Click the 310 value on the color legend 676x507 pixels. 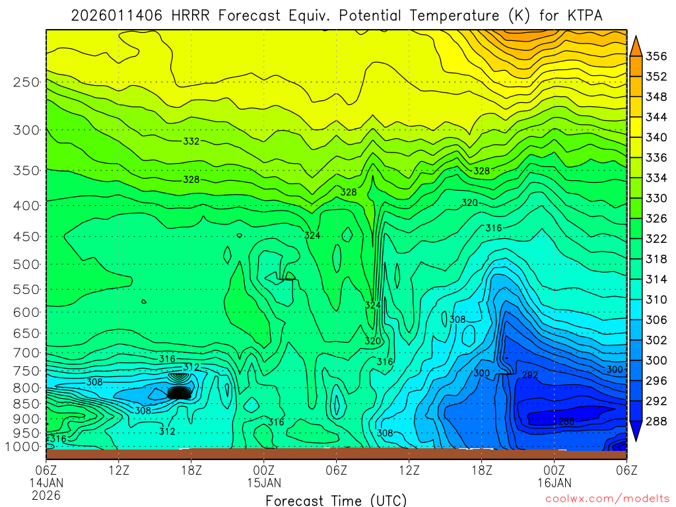[x=656, y=300]
